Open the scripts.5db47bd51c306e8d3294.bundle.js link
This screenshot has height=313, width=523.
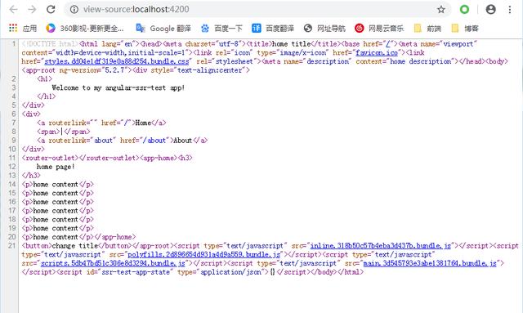pyautogui.click(x=113, y=263)
